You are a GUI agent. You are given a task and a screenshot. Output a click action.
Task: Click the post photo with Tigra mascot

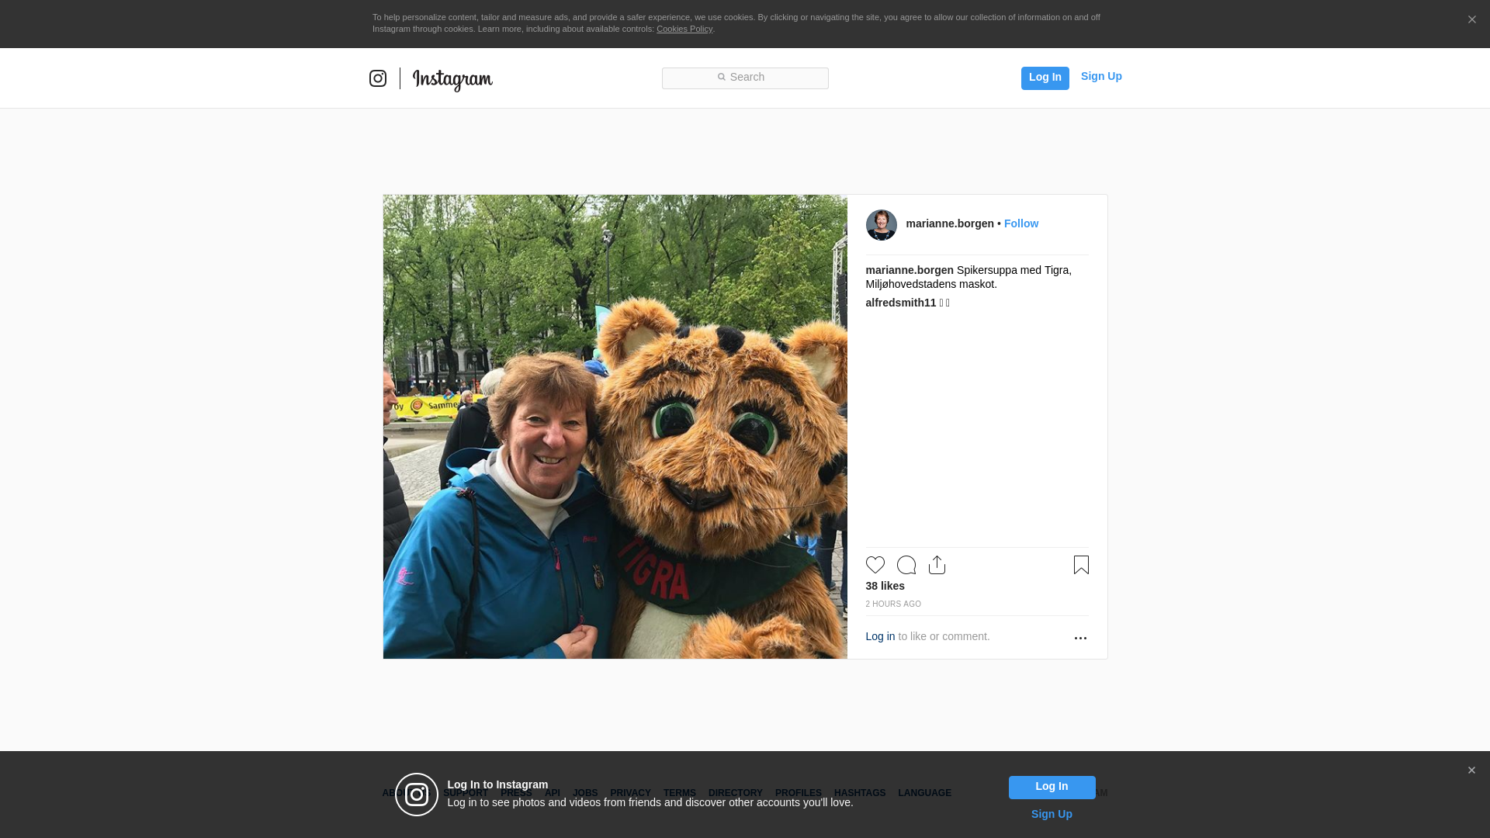pos(615,427)
